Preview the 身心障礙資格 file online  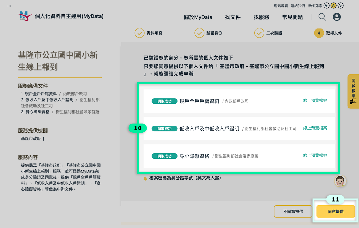tap(315, 155)
